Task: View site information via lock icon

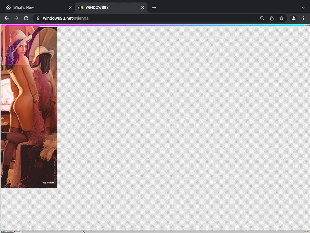Action: (38, 18)
